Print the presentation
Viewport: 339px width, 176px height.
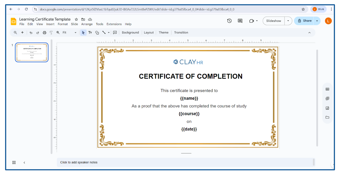44,32
